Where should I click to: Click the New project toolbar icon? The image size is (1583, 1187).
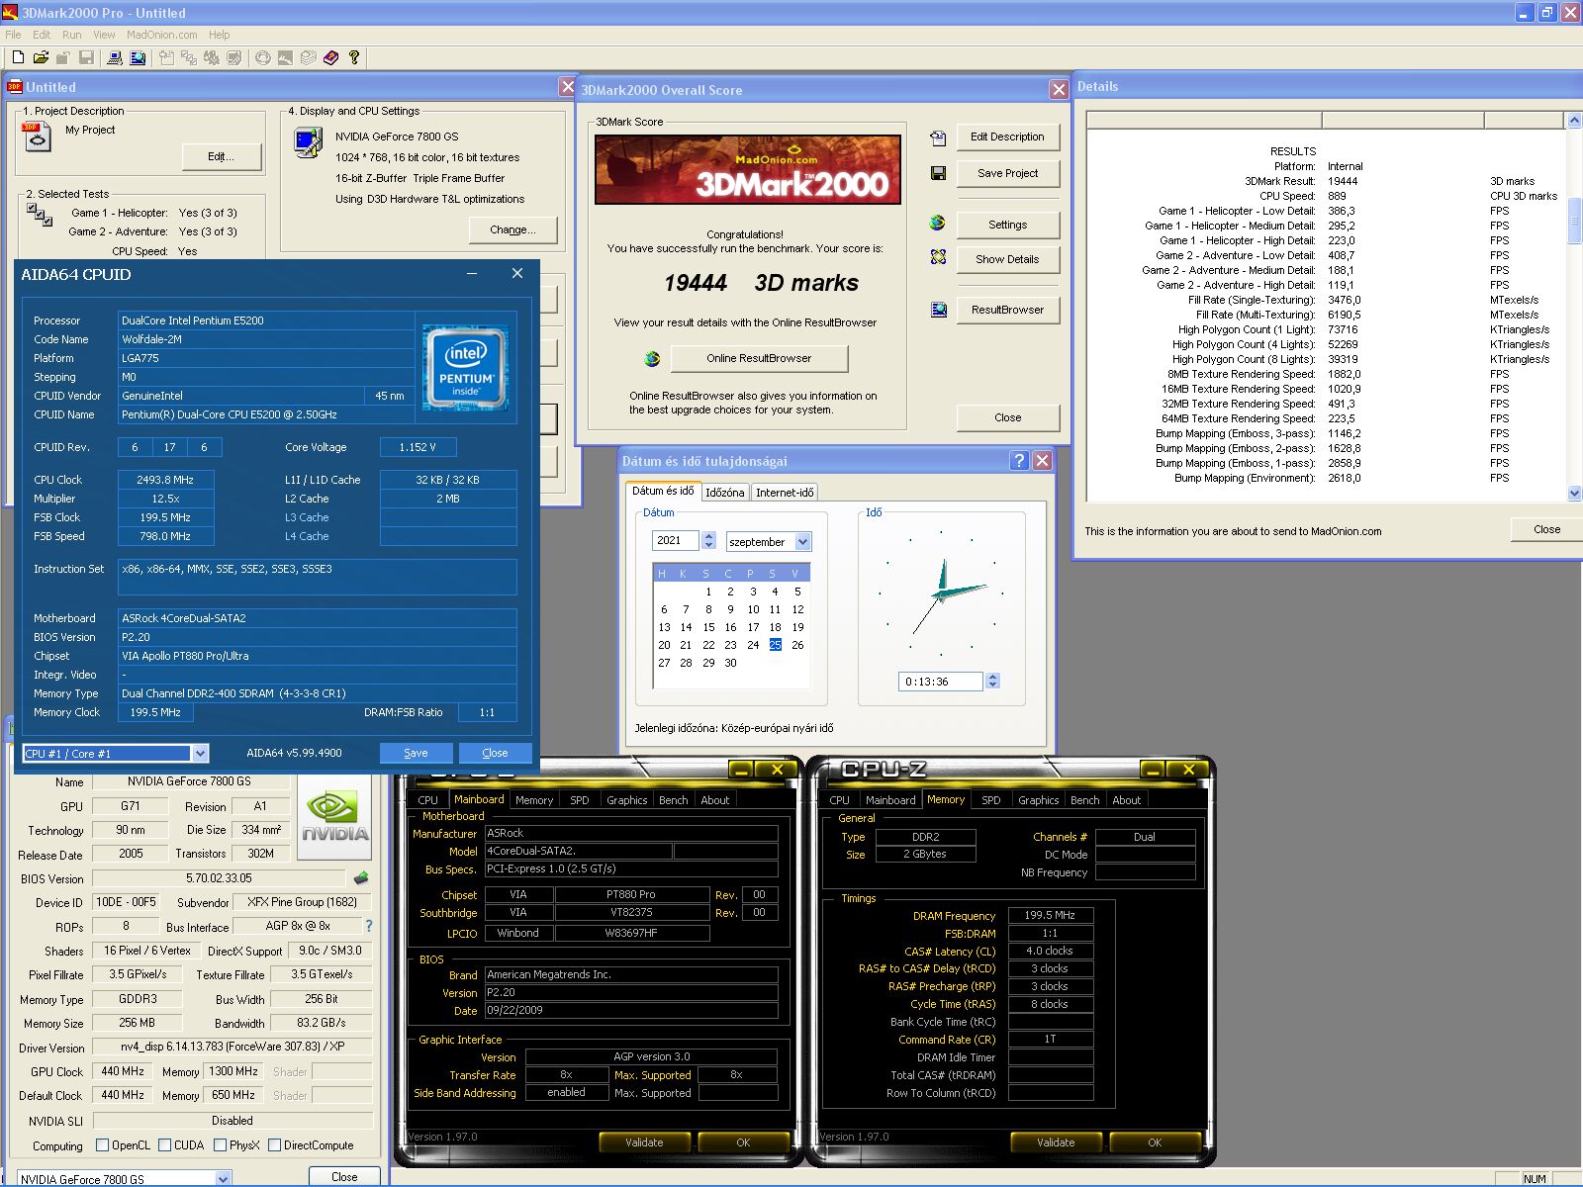(18, 58)
